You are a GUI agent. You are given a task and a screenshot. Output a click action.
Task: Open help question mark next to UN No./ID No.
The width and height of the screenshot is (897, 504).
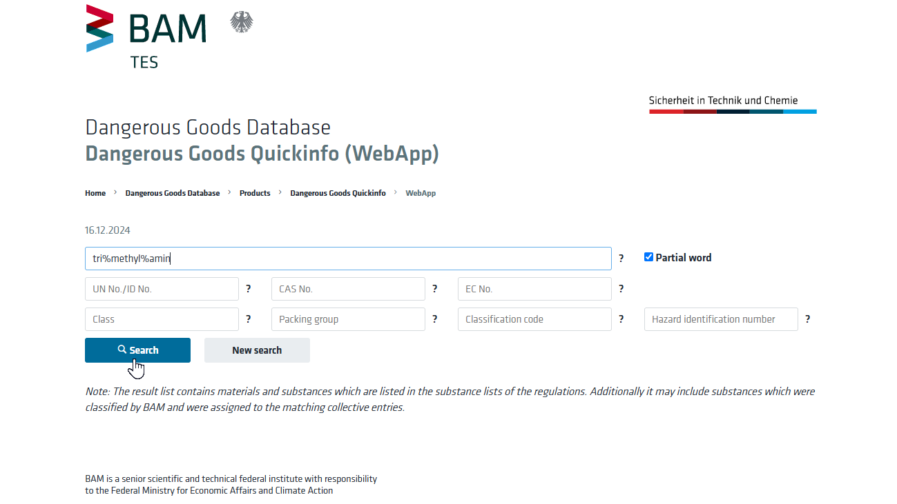(x=248, y=289)
